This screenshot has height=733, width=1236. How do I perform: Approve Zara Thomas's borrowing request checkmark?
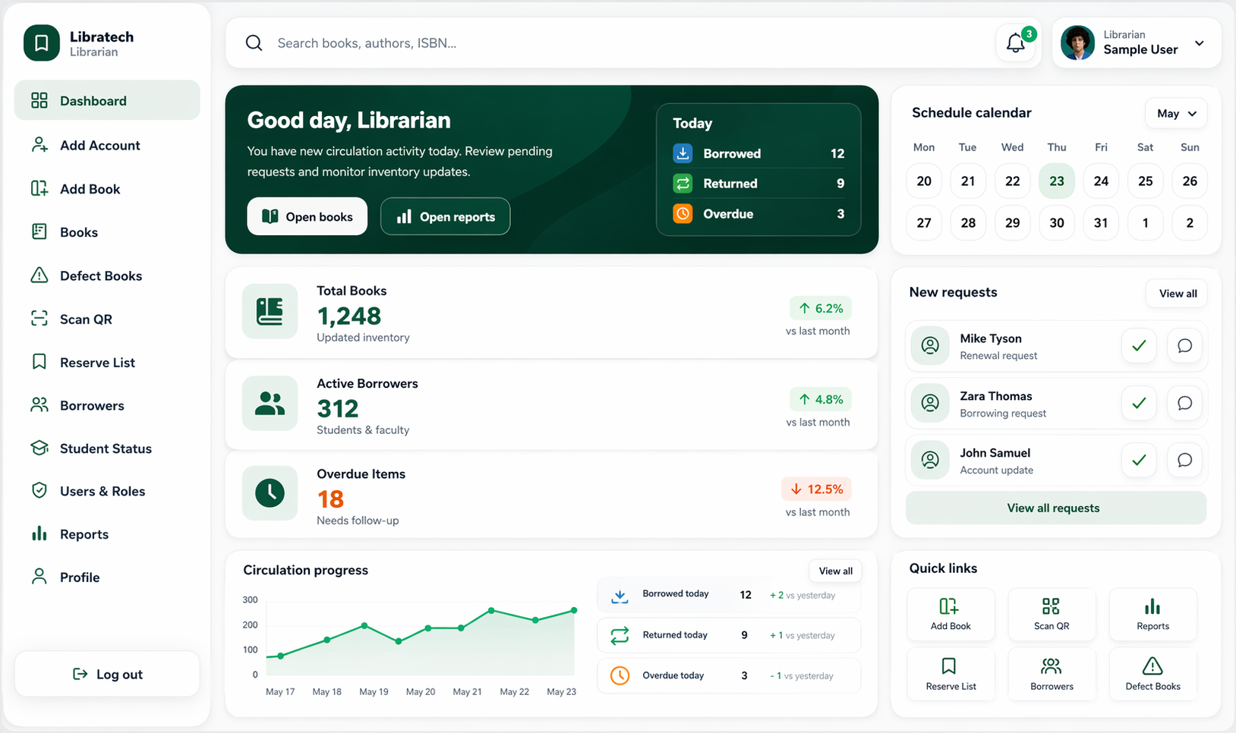(1139, 403)
